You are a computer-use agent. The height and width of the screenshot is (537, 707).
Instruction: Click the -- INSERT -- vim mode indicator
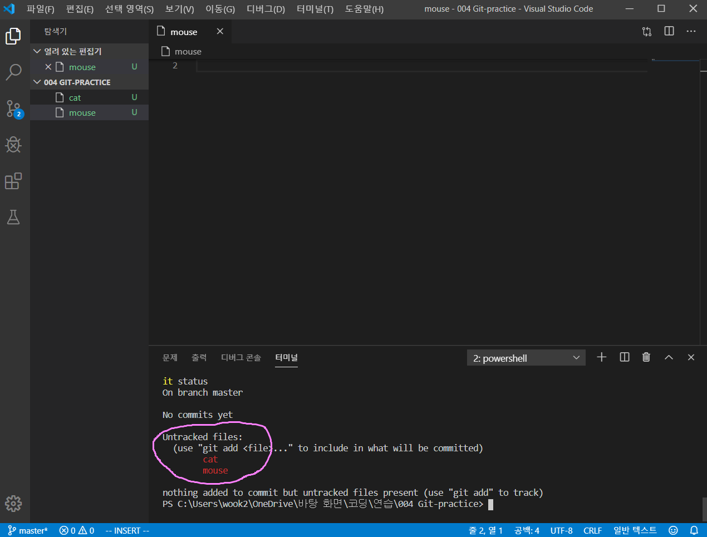point(127,530)
